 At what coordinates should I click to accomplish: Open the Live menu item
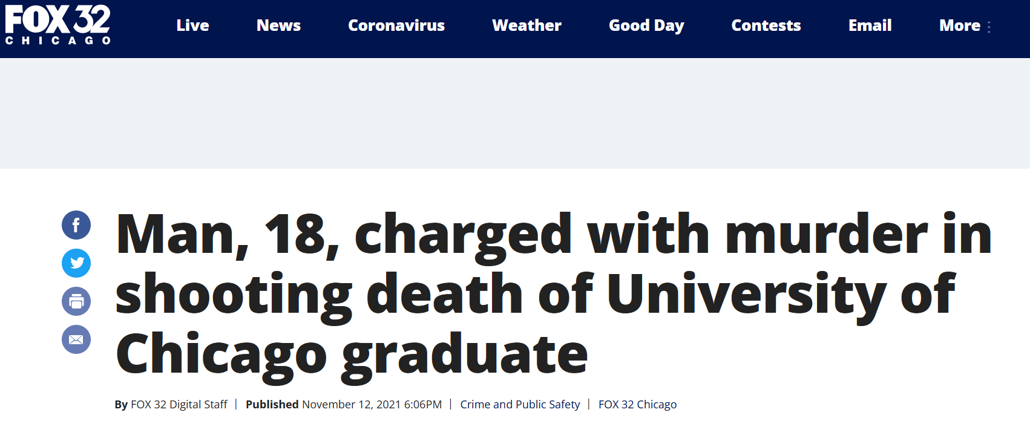(x=192, y=25)
